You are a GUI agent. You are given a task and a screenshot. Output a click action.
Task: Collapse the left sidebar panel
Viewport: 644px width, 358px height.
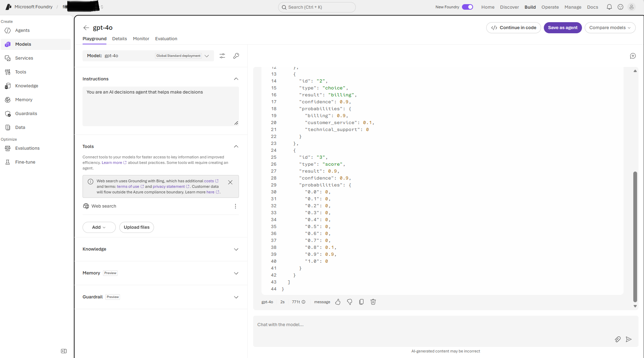pos(64,351)
